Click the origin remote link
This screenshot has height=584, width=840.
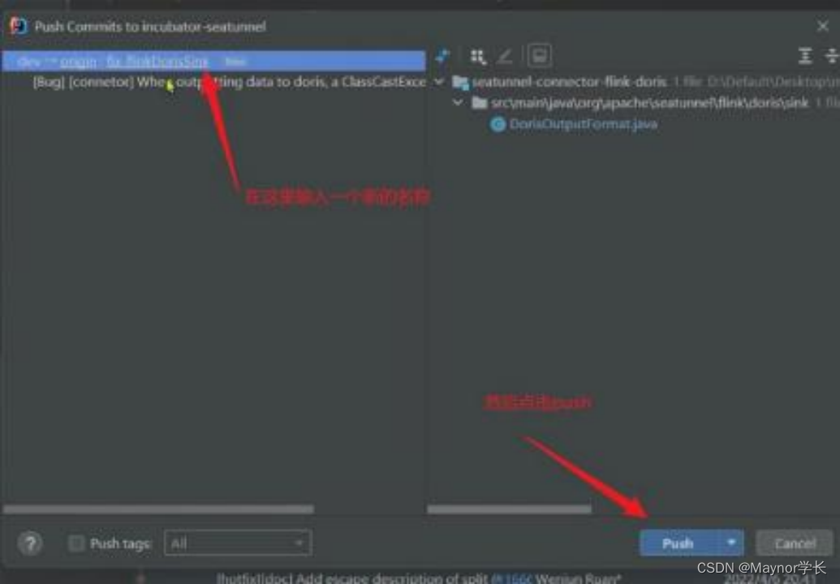pos(78,62)
